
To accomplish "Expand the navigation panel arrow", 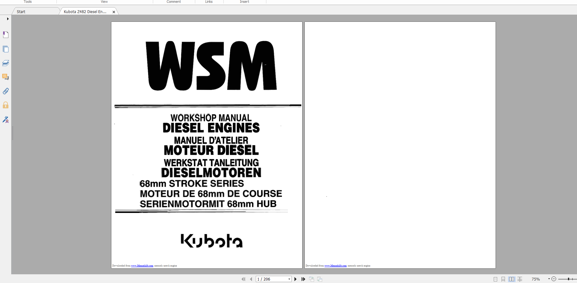I will pyautogui.click(x=8, y=19).
